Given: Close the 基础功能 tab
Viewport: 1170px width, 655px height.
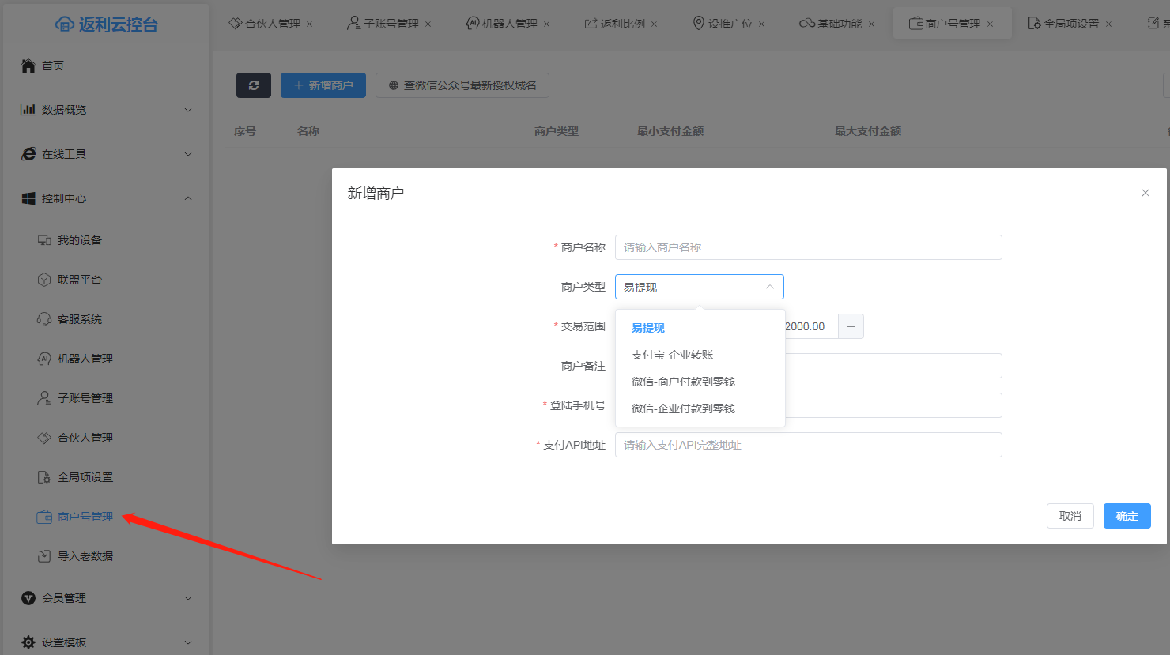Looking at the screenshot, I should (871, 24).
